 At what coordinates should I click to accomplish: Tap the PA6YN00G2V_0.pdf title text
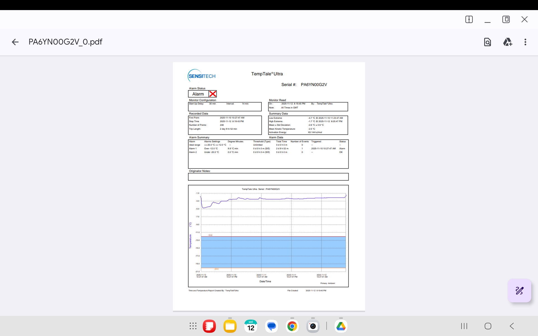[x=65, y=42]
